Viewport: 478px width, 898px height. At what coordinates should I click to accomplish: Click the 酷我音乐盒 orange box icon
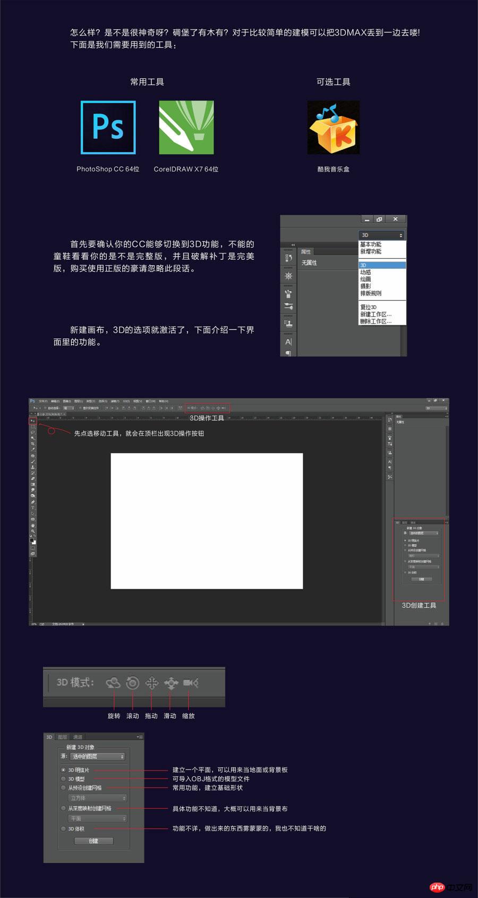334,128
